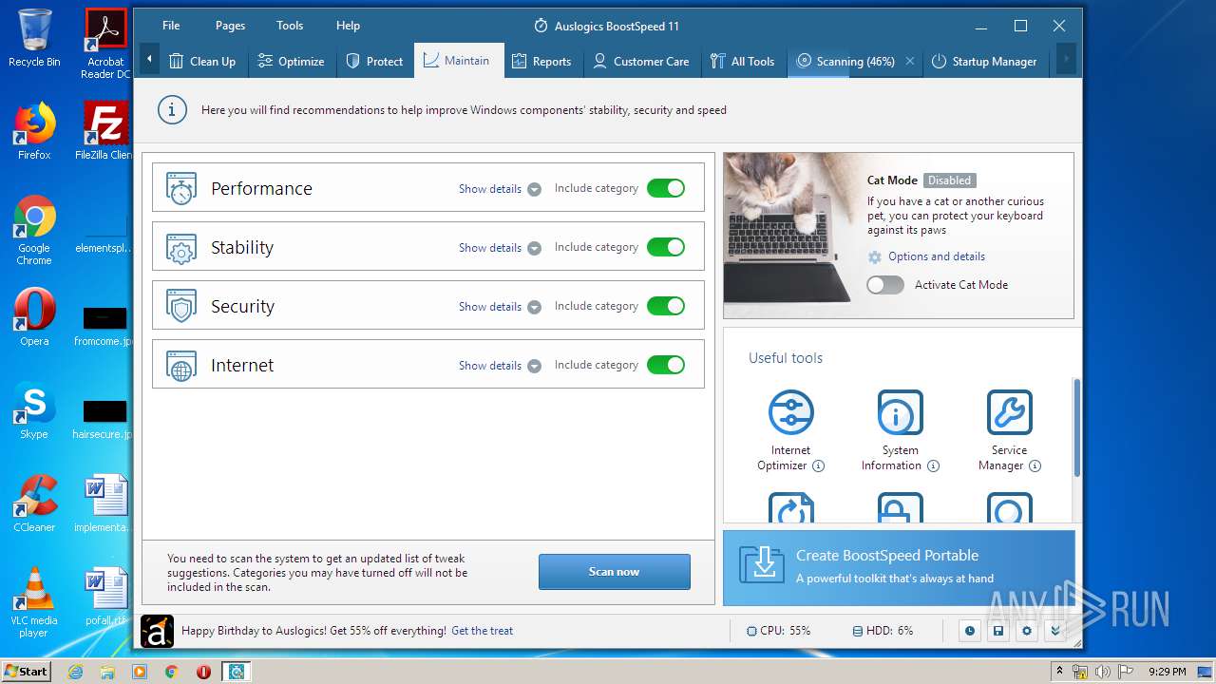Click the Security shield icon
Image resolution: width=1216 pixels, height=684 pixels.
tap(180, 306)
